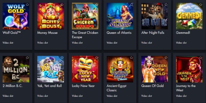Open the After Night Falls title link

[x=153, y=33]
